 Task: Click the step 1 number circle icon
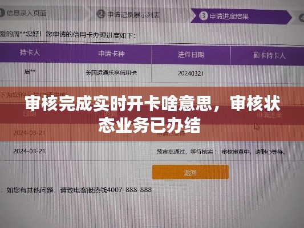coord(2,13)
